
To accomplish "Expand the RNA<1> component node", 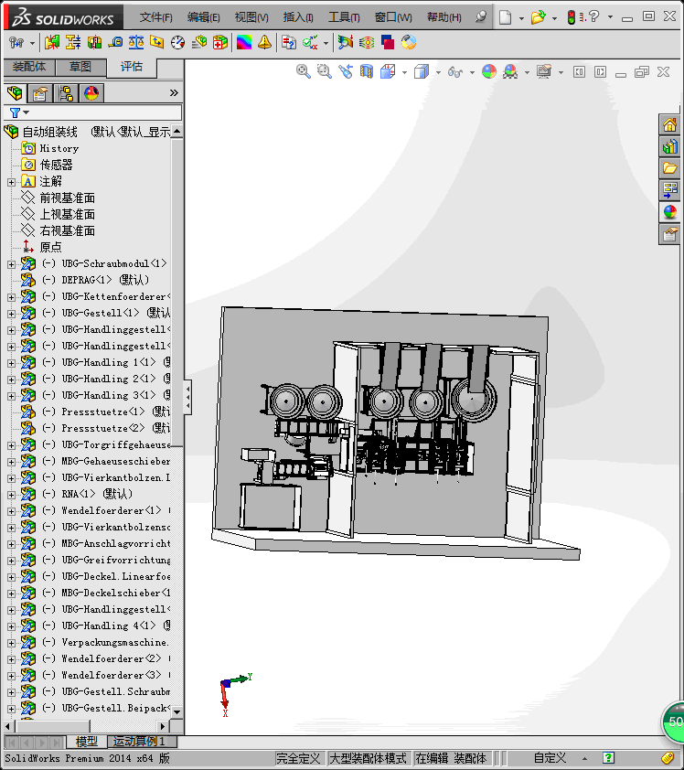I will (11, 495).
